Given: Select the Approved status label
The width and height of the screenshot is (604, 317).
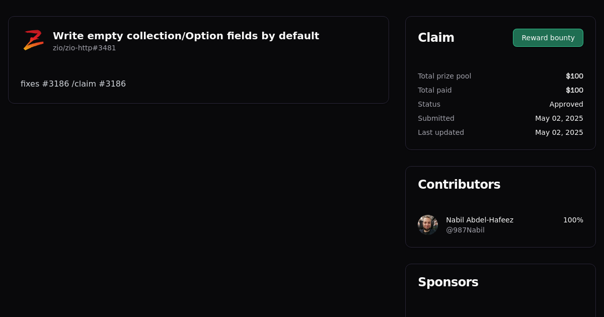Looking at the screenshot, I should 566,104.
